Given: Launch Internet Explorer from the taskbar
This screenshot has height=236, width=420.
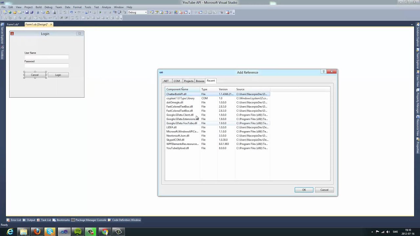Looking at the screenshot, I should pyautogui.click(x=10, y=232).
